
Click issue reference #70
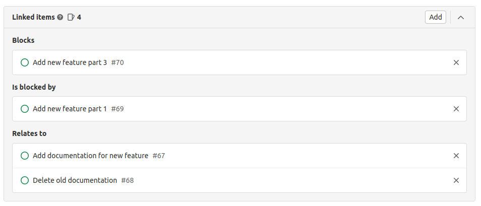(x=118, y=62)
